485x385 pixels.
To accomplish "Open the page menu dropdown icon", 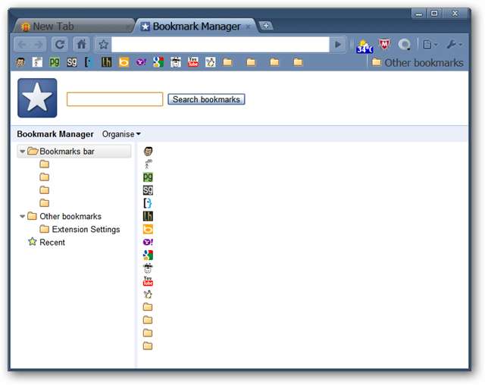I will (x=430, y=45).
